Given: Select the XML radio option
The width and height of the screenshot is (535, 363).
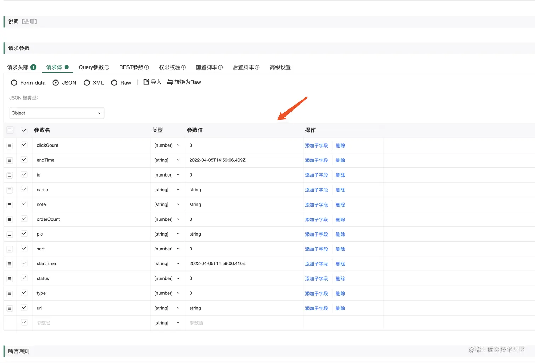Looking at the screenshot, I should [87, 83].
